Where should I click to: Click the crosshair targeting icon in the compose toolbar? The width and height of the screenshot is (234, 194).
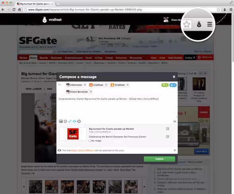[x=79, y=121]
